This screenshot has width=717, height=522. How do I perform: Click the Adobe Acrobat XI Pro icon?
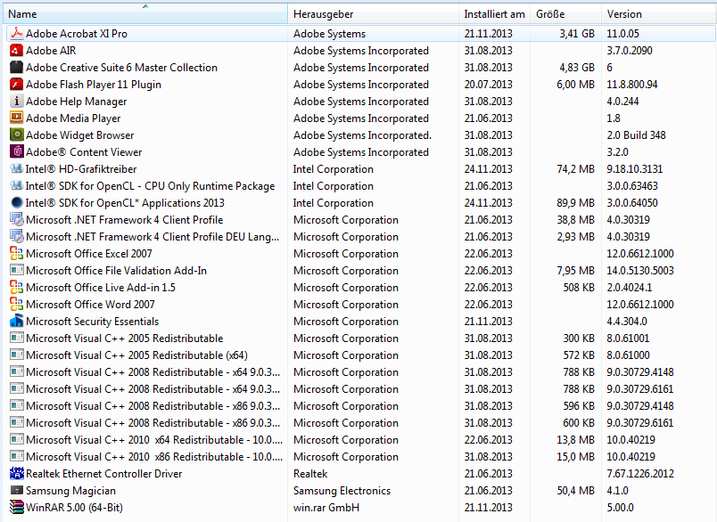16,33
